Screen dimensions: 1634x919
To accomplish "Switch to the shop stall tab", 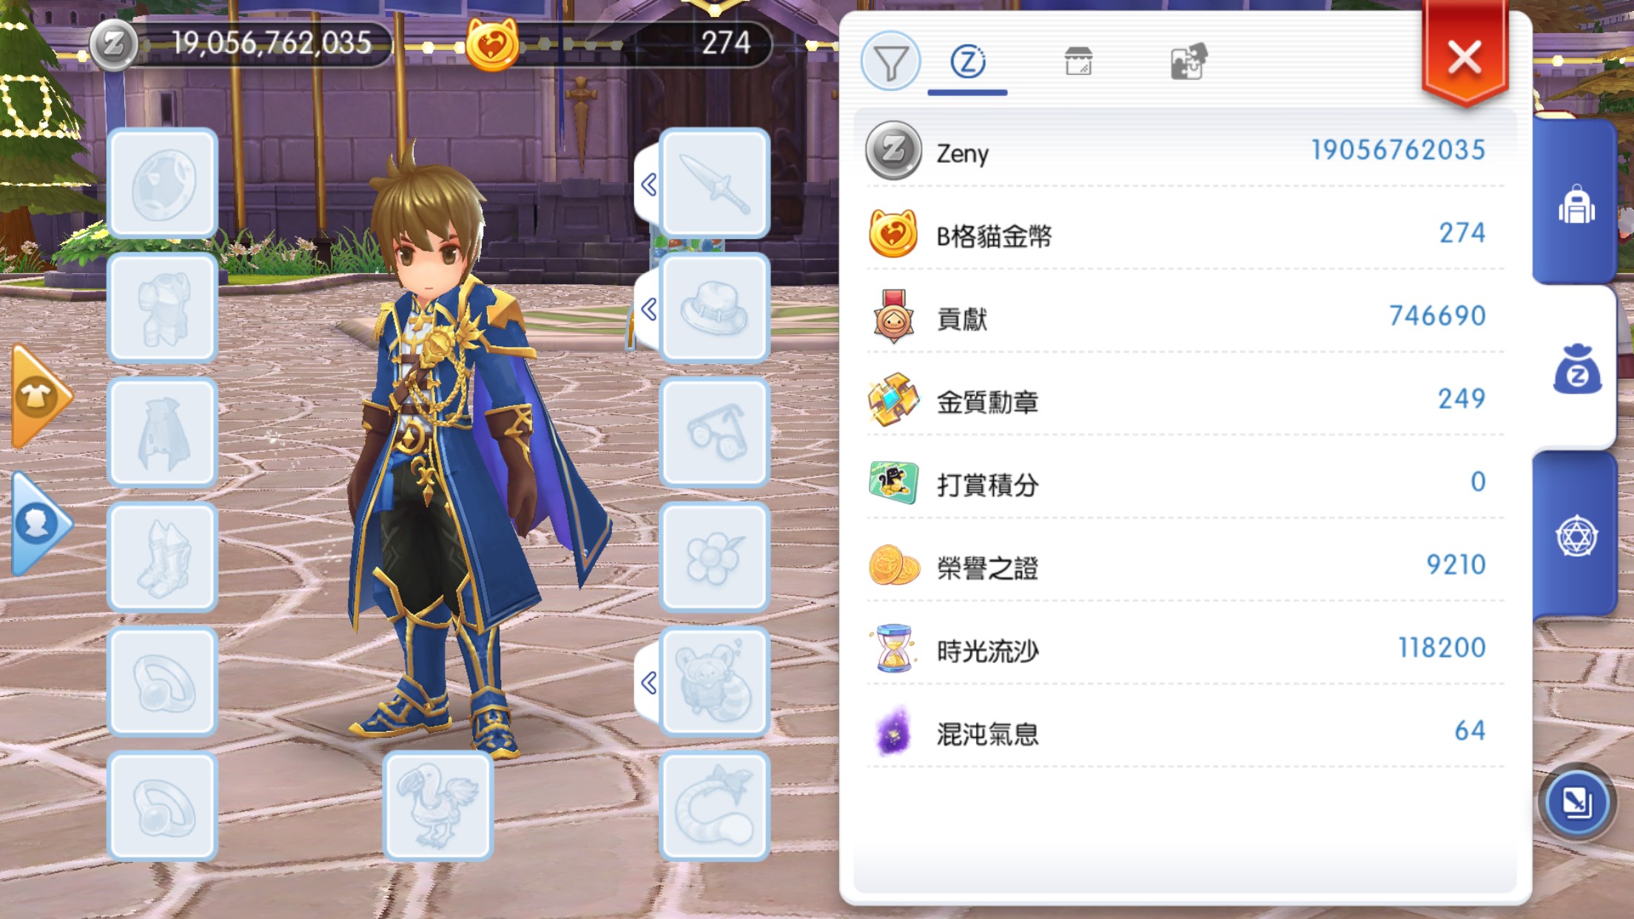I will coord(1078,61).
